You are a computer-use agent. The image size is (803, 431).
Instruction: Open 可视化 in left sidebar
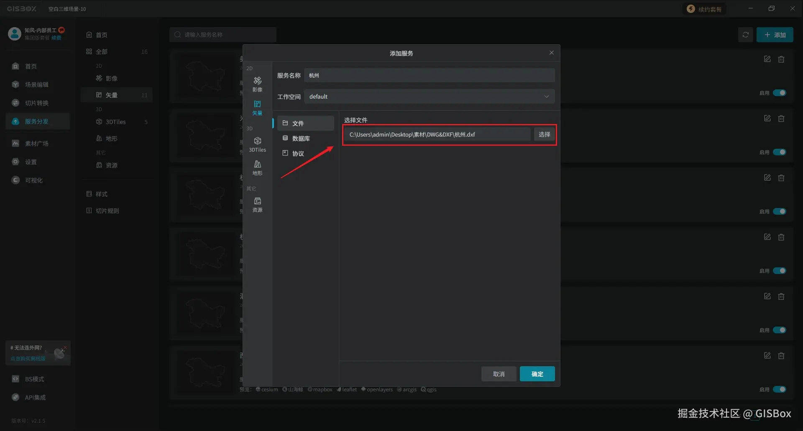38,180
